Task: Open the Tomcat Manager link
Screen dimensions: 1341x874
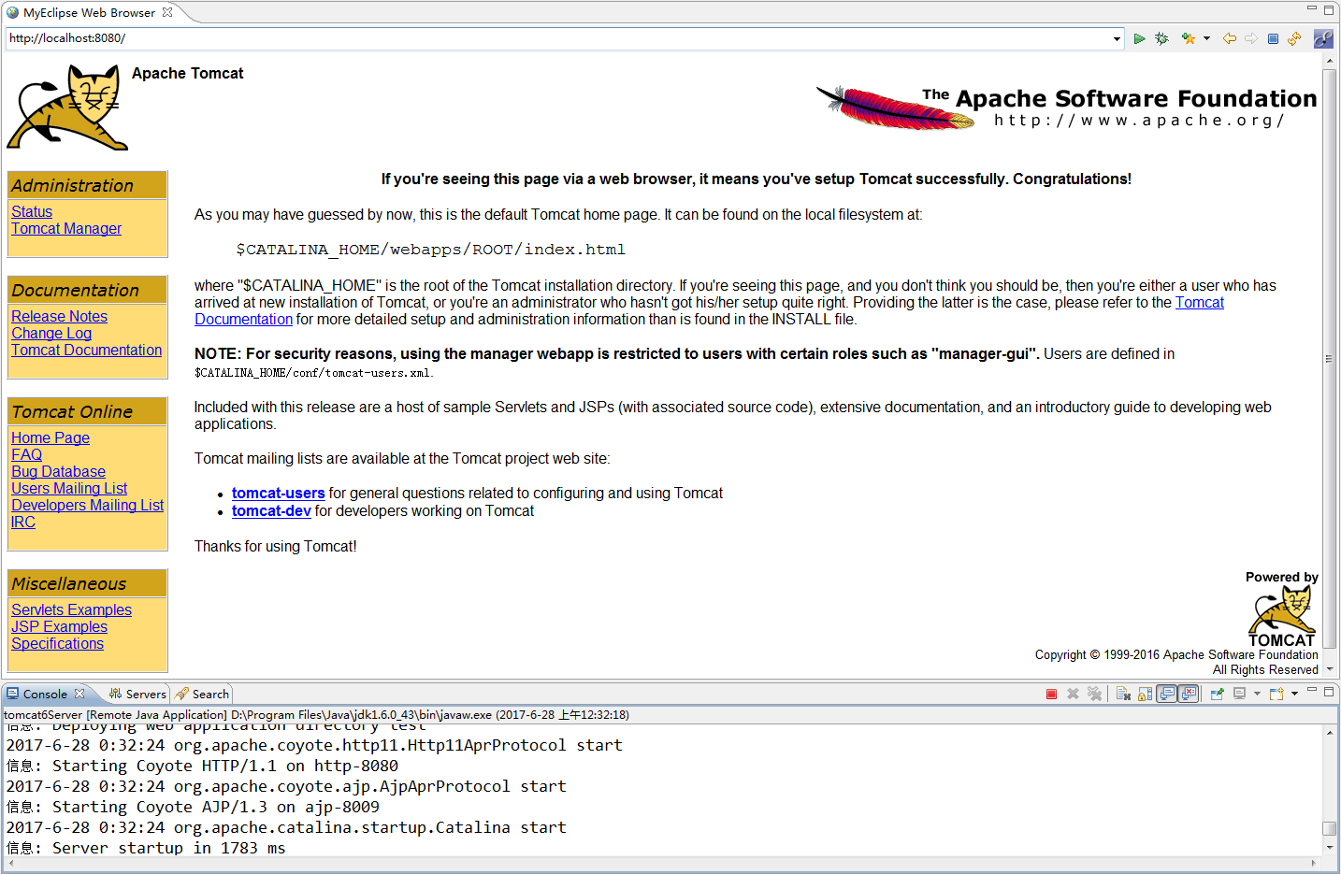Action: 66,228
